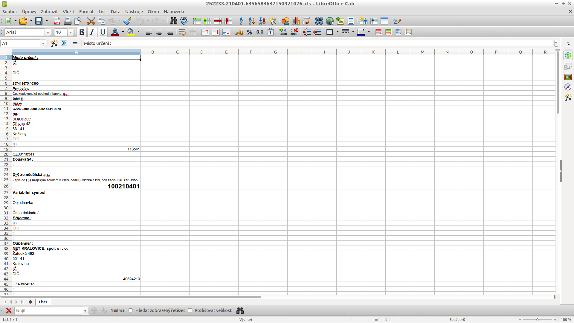
Task: Open sidebar Functions icon
Action: (x=568, y=97)
